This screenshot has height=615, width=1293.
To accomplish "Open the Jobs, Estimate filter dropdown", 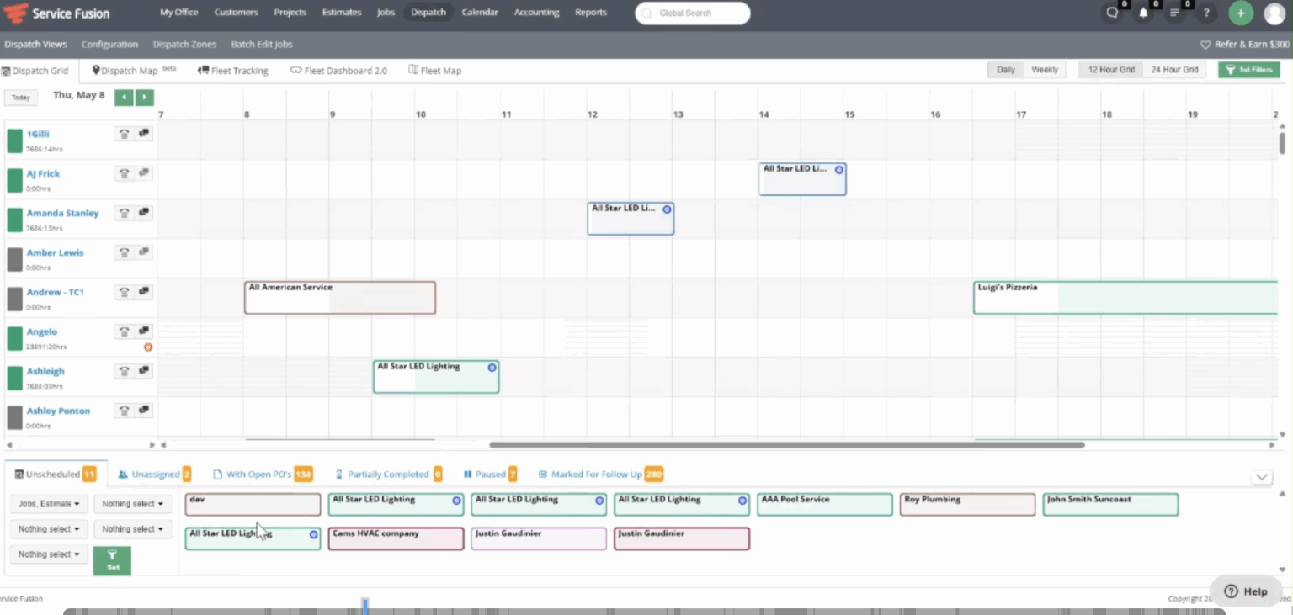I will (49, 504).
